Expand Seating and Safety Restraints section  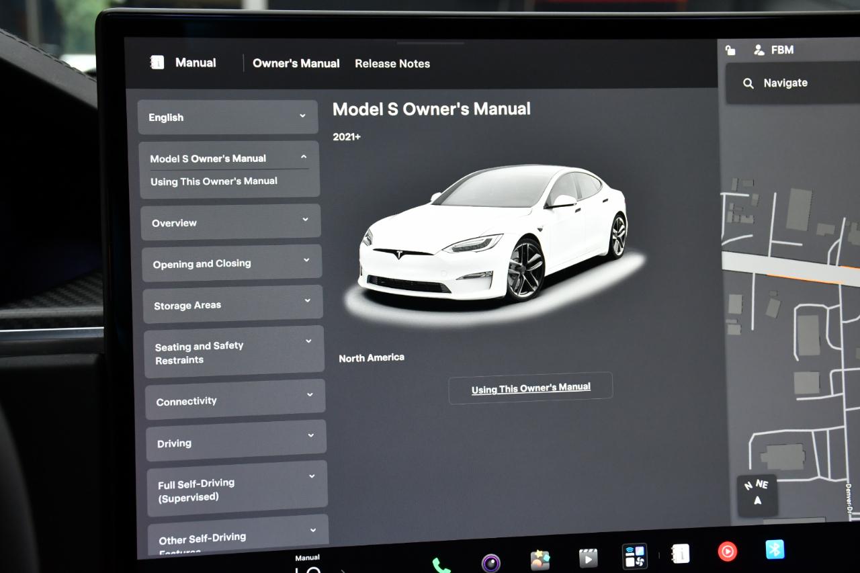tap(234, 352)
